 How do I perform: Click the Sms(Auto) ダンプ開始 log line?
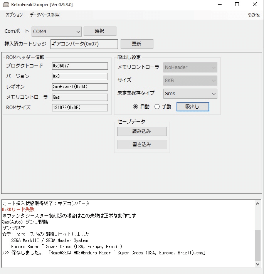pos(25,222)
